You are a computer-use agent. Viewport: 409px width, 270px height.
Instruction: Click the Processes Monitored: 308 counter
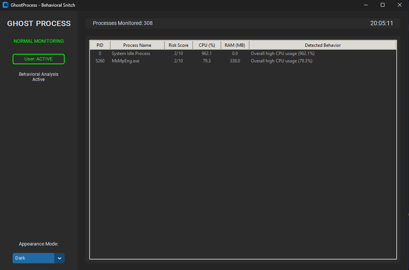point(123,23)
